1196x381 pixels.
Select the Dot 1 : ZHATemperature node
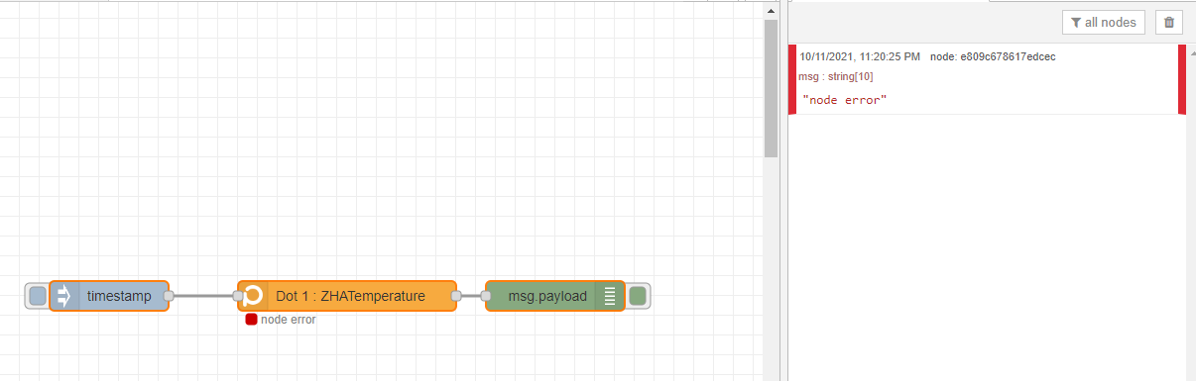pyautogui.click(x=347, y=295)
